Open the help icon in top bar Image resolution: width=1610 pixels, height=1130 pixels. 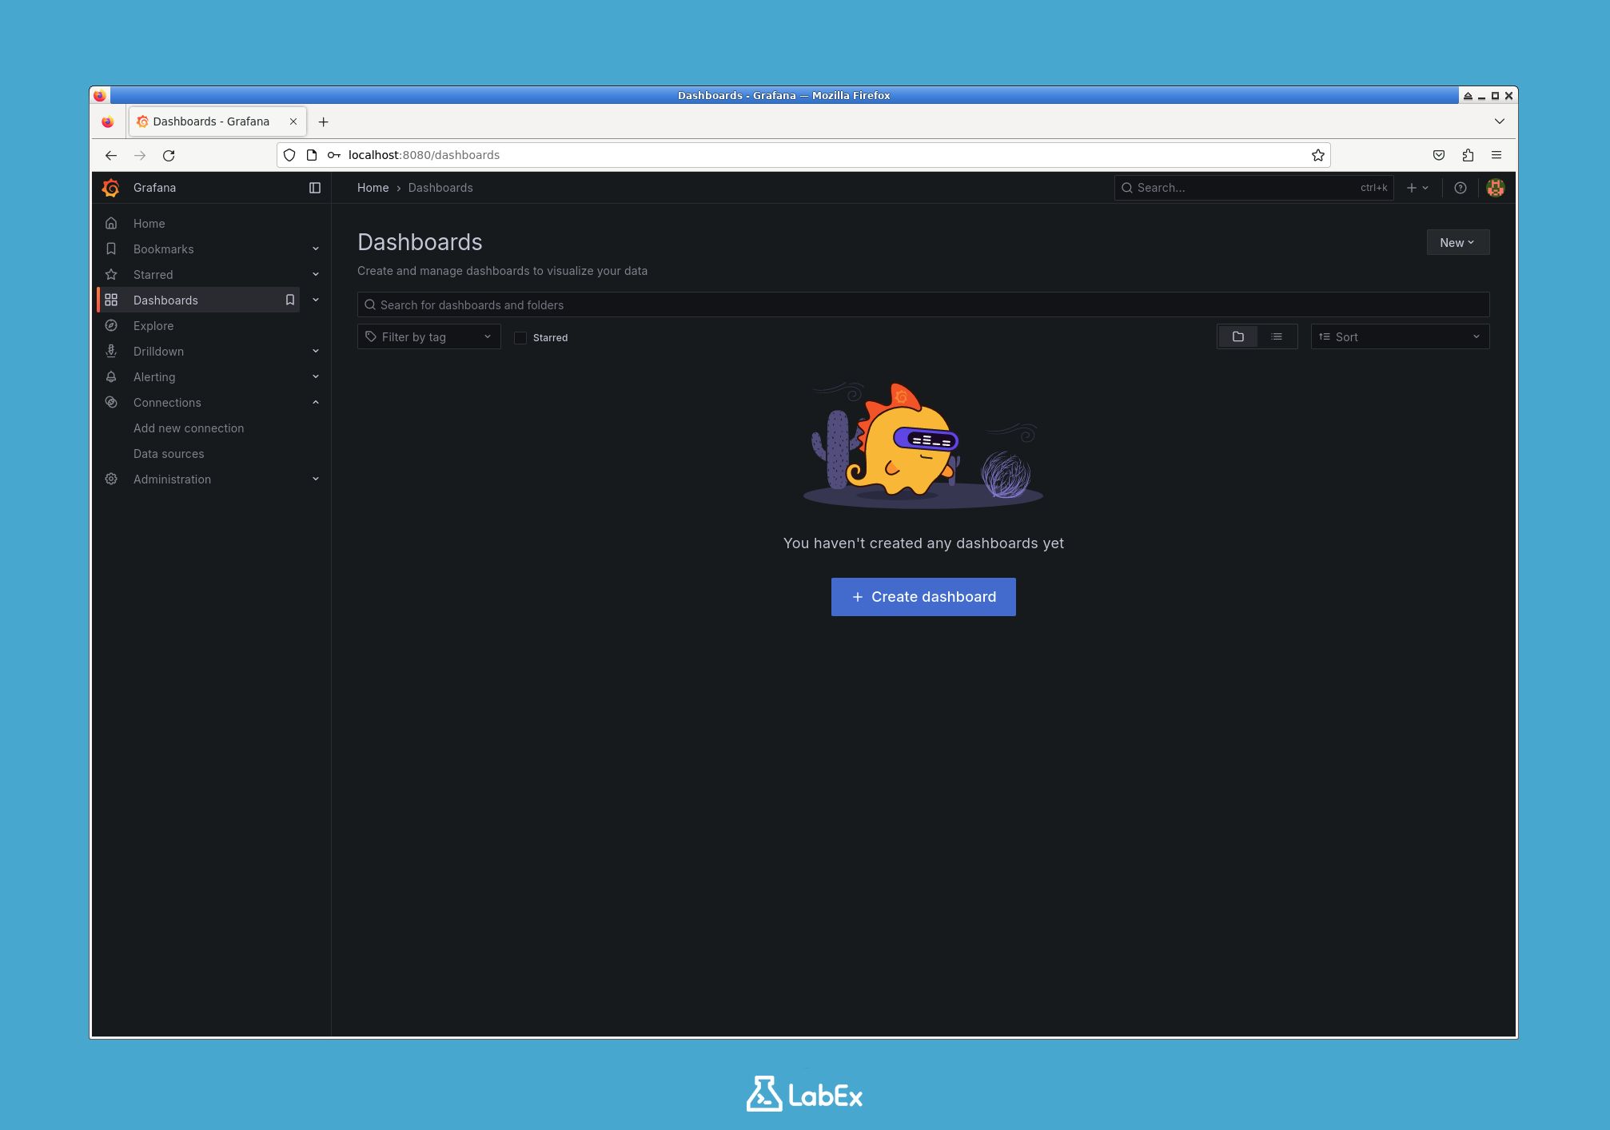(x=1461, y=188)
